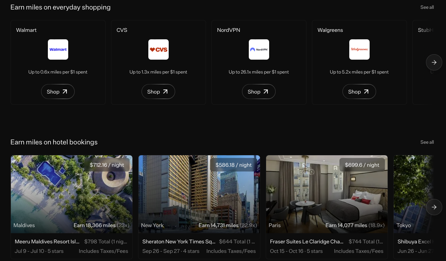Click the CVS merchant name
The height and width of the screenshot is (261, 446).
[x=122, y=30]
